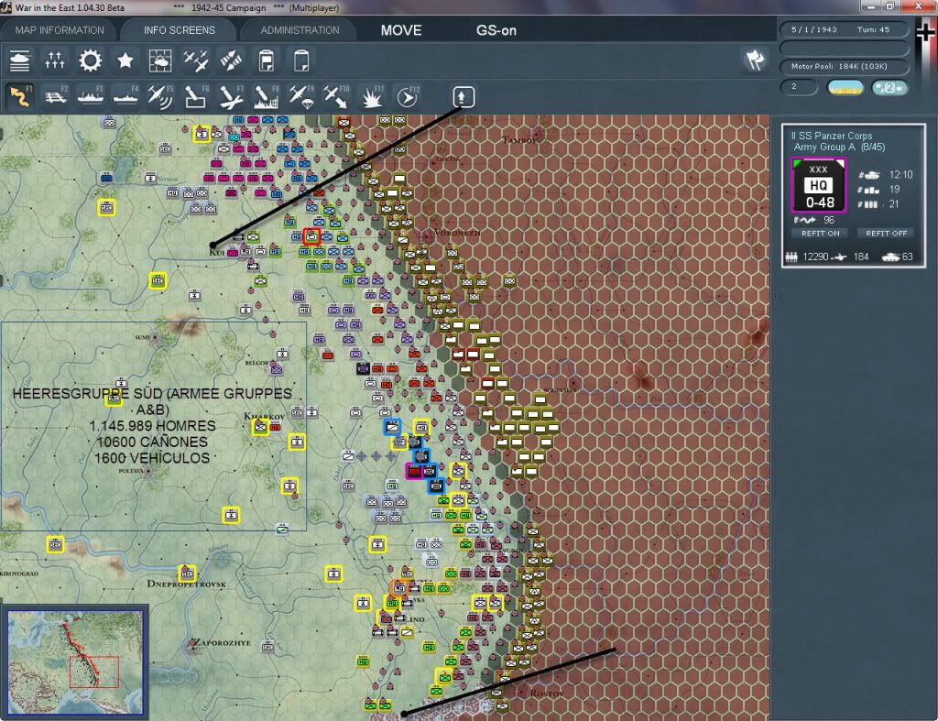Open the gear icon in top toolbar
The image size is (938, 721).
(91, 60)
